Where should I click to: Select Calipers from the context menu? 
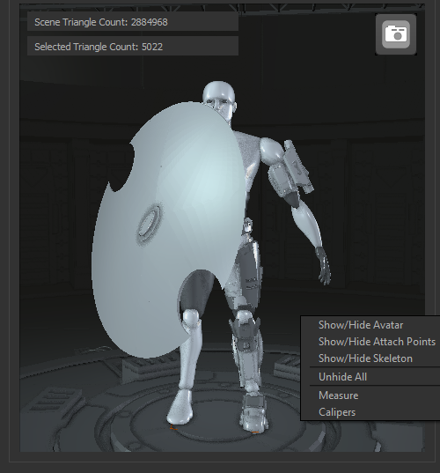coord(337,412)
